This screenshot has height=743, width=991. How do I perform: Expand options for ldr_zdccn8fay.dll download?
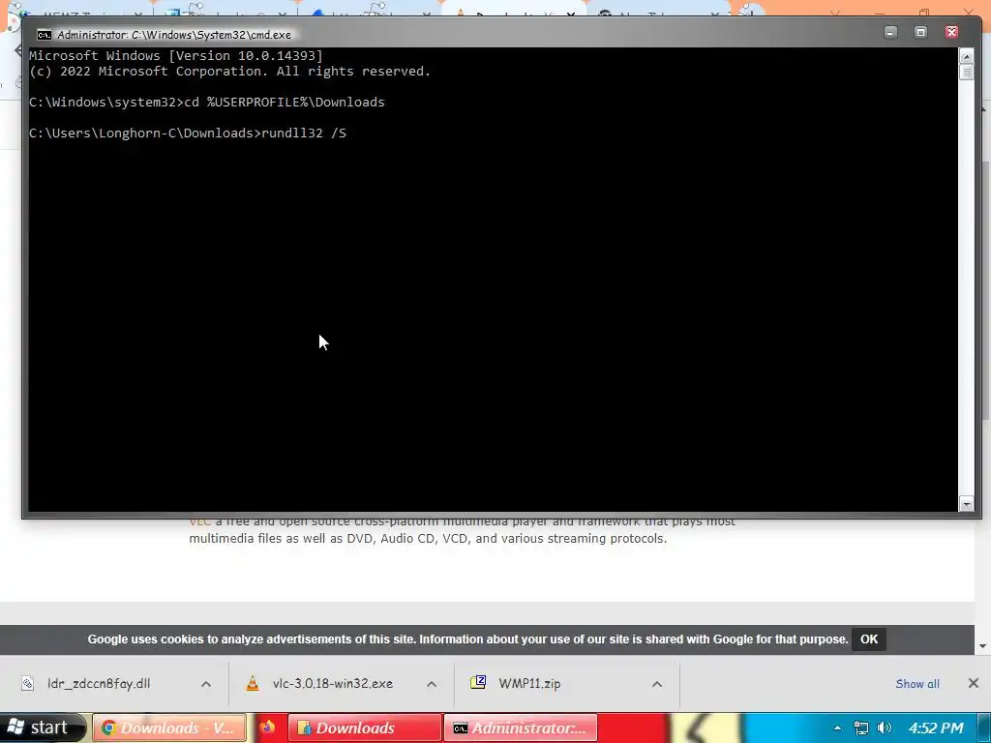[x=206, y=684]
